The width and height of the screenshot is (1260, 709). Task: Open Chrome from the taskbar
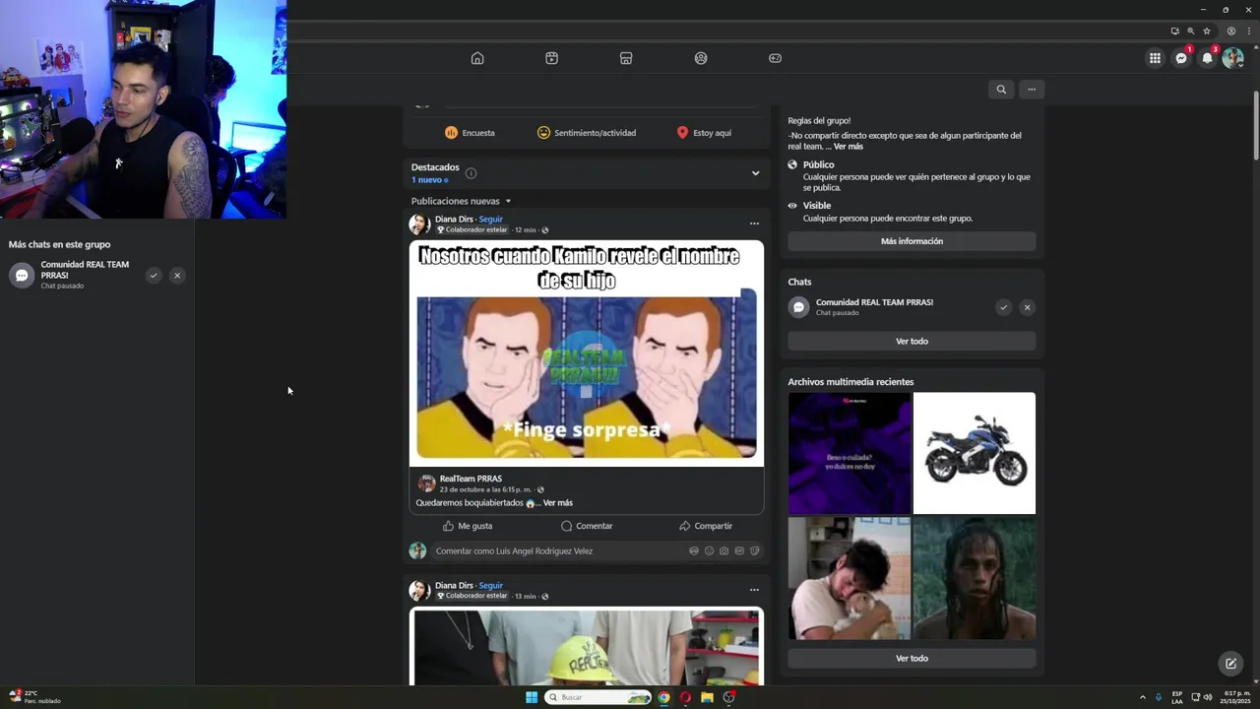[x=664, y=697]
